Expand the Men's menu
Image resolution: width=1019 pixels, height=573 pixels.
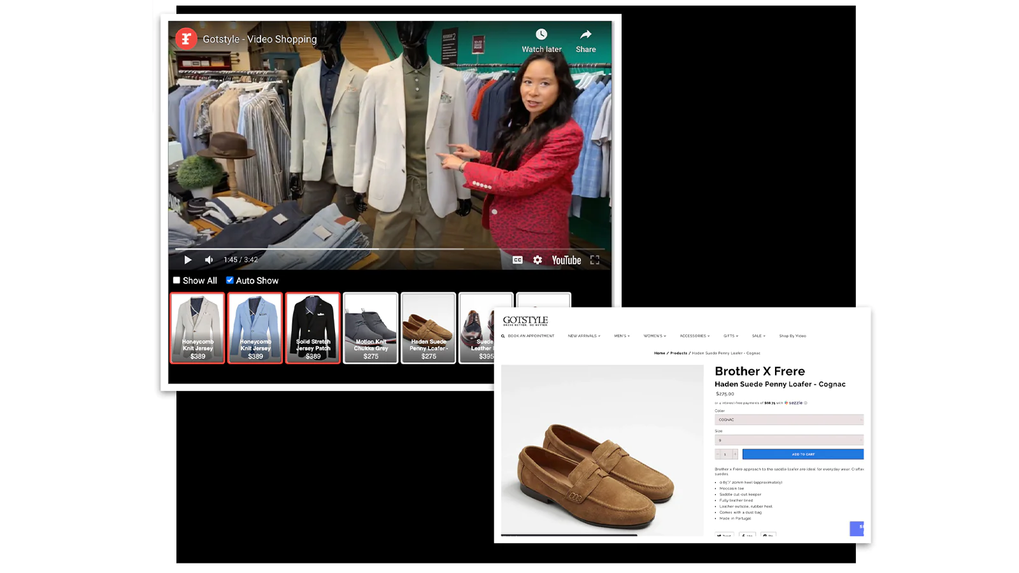pos(622,336)
